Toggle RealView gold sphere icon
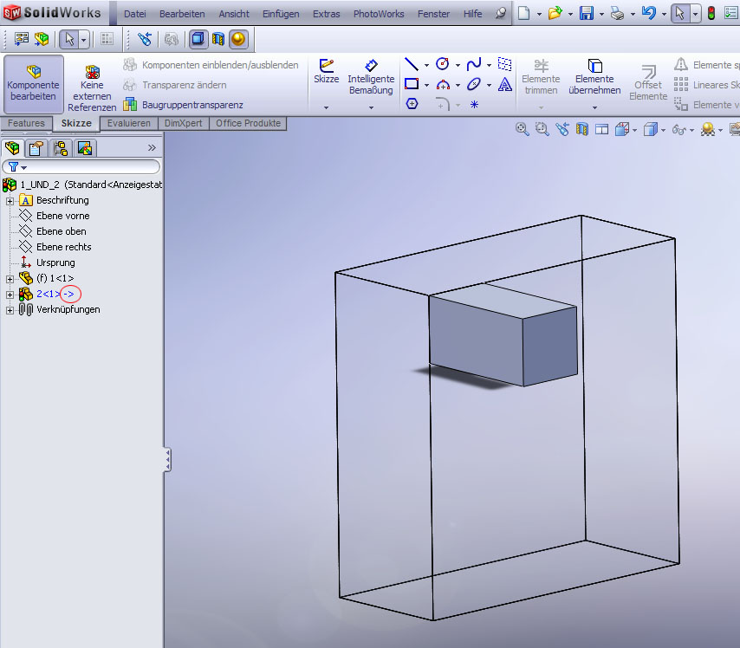 pos(238,39)
